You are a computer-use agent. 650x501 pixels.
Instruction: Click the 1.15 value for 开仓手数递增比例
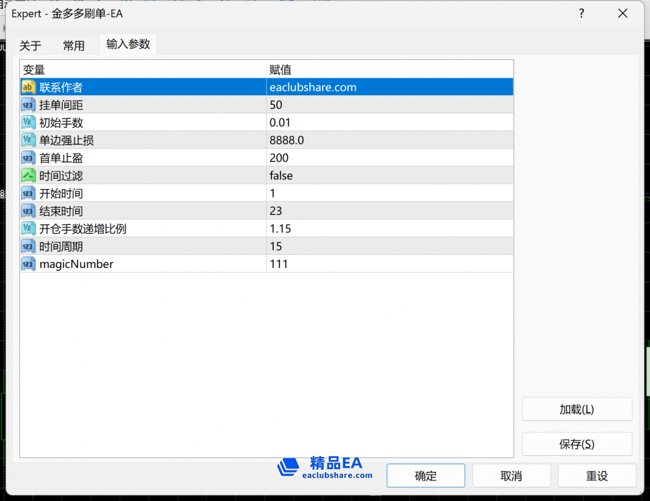pos(280,229)
